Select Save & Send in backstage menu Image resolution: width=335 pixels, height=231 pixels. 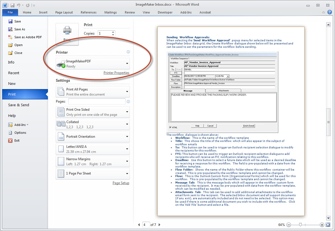(19, 105)
